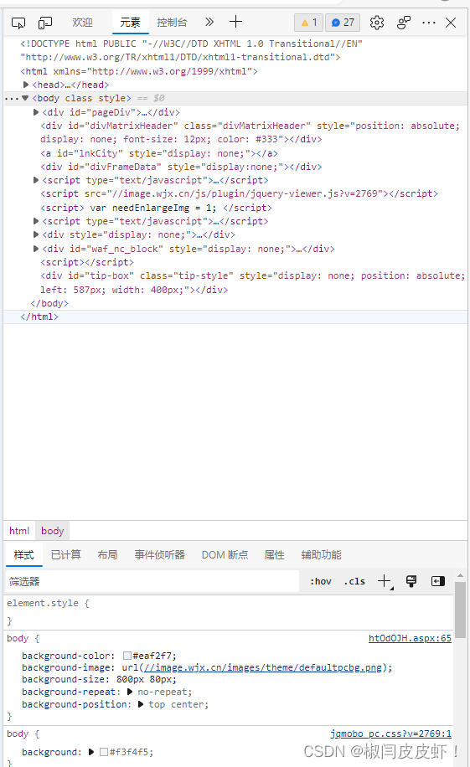Open the 事件侦听器 tab
The height and width of the screenshot is (767, 470).
(x=160, y=554)
